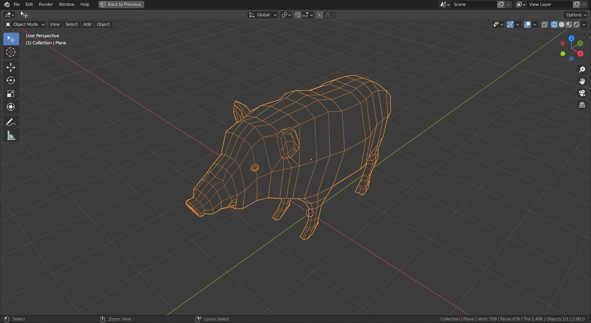The width and height of the screenshot is (591, 323).
Task: Browse scenes with the scene selector icon
Action: pos(445,4)
